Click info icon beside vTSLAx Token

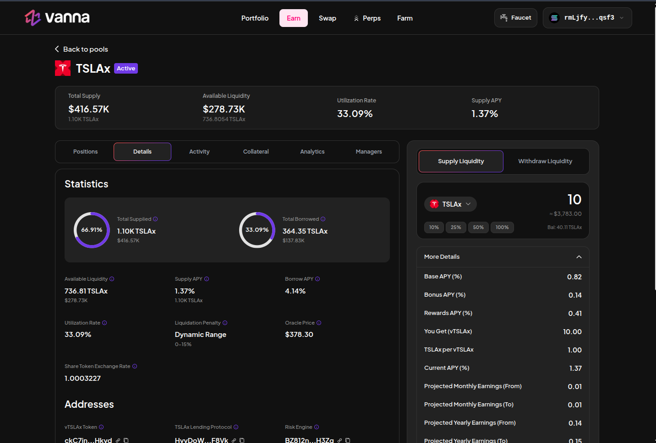101,427
